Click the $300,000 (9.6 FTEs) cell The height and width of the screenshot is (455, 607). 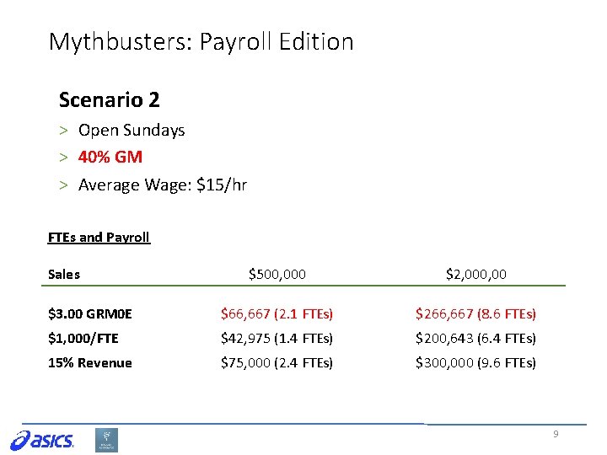475,363
